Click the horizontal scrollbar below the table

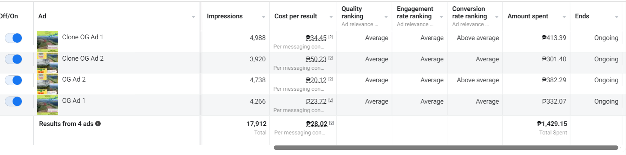point(446,148)
